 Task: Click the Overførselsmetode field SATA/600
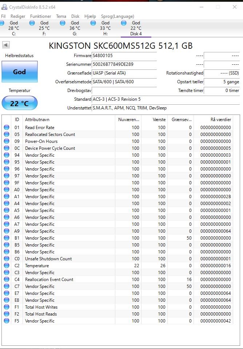tap(124, 82)
